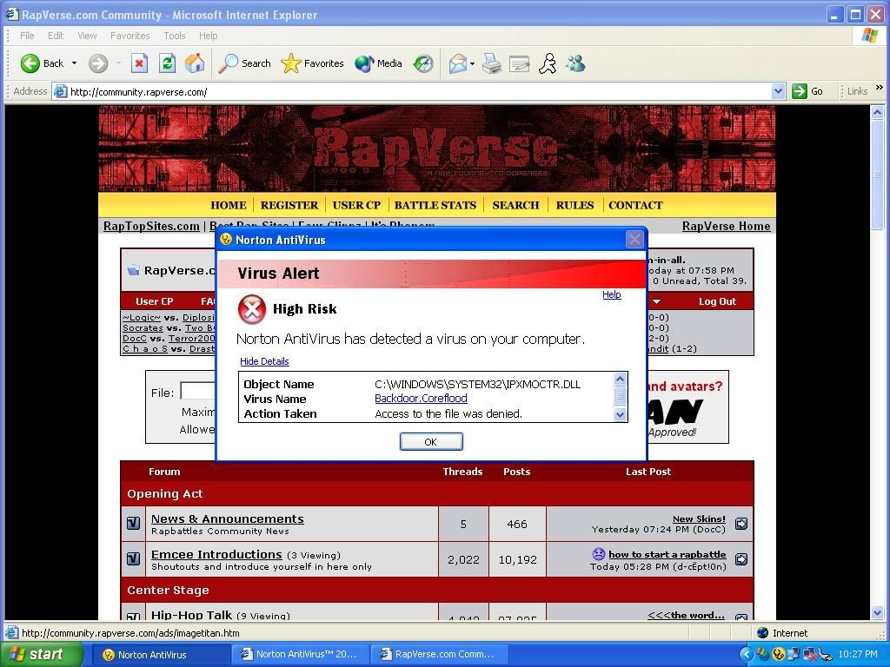Click Log Out in the red forum bar
The height and width of the screenshot is (667, 890).
click(717, 301)
